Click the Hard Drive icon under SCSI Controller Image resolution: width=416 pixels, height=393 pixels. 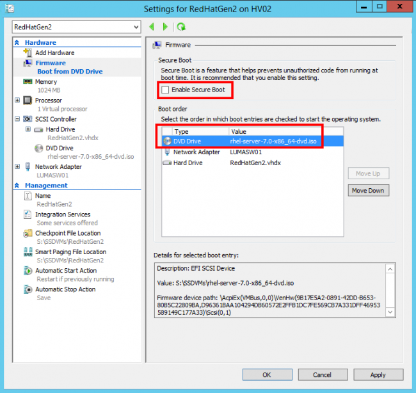point(38,130)
